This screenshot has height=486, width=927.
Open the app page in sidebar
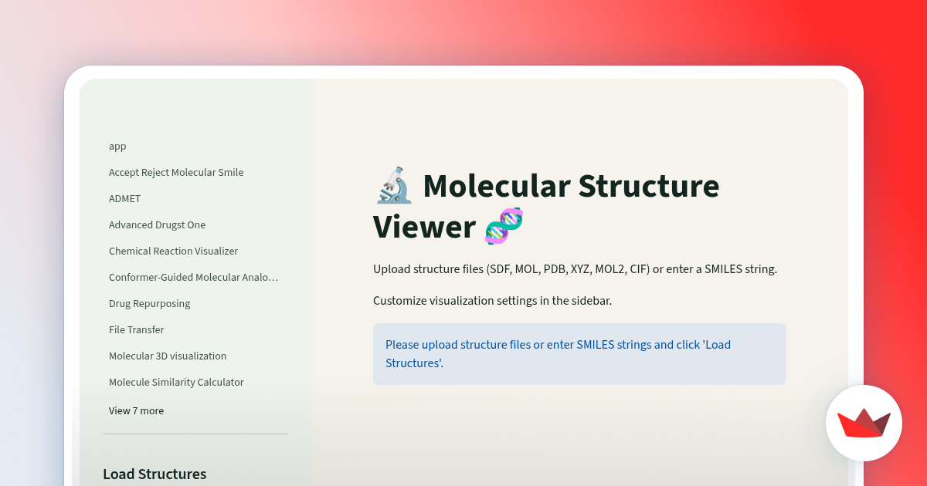point(117,146)
